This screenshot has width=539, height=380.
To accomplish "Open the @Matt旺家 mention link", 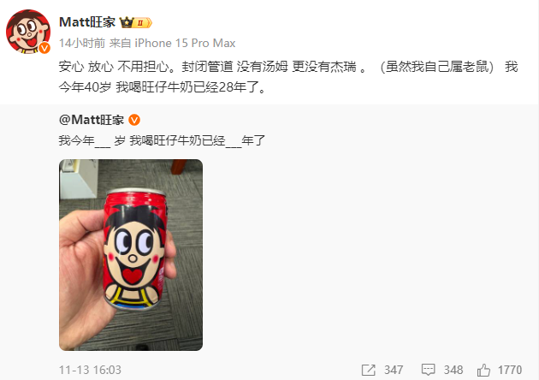I will (x=92, y=120).
